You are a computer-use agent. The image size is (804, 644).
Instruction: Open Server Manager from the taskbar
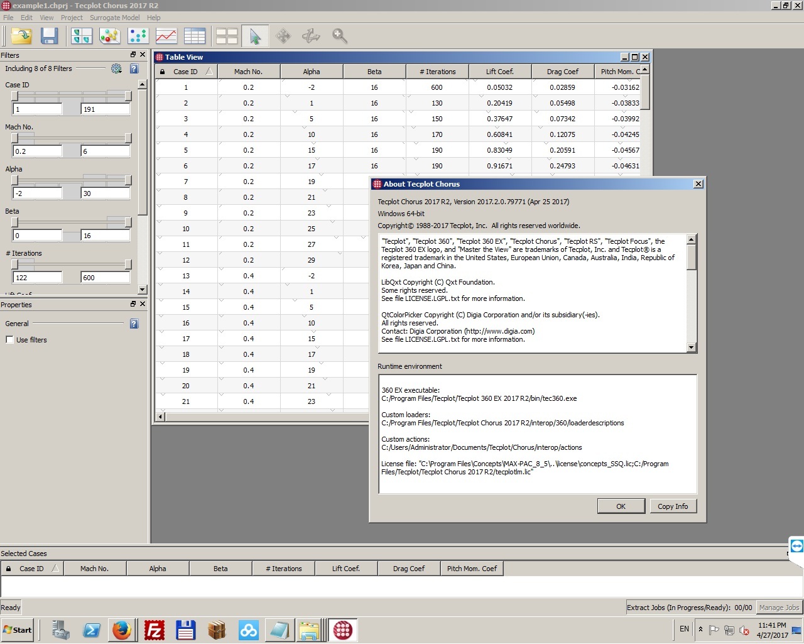[61, 630]
